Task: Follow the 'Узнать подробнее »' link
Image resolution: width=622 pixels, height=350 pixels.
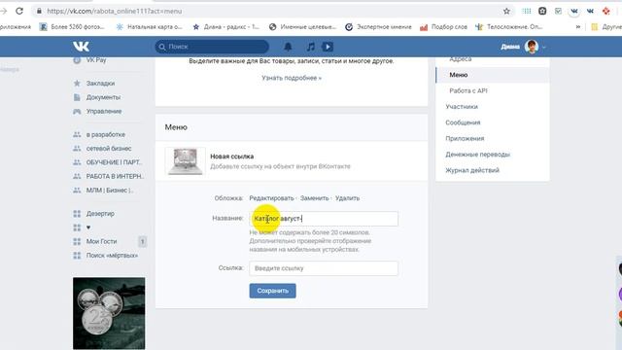Action: pyautogui.click(x=292, y=78)
